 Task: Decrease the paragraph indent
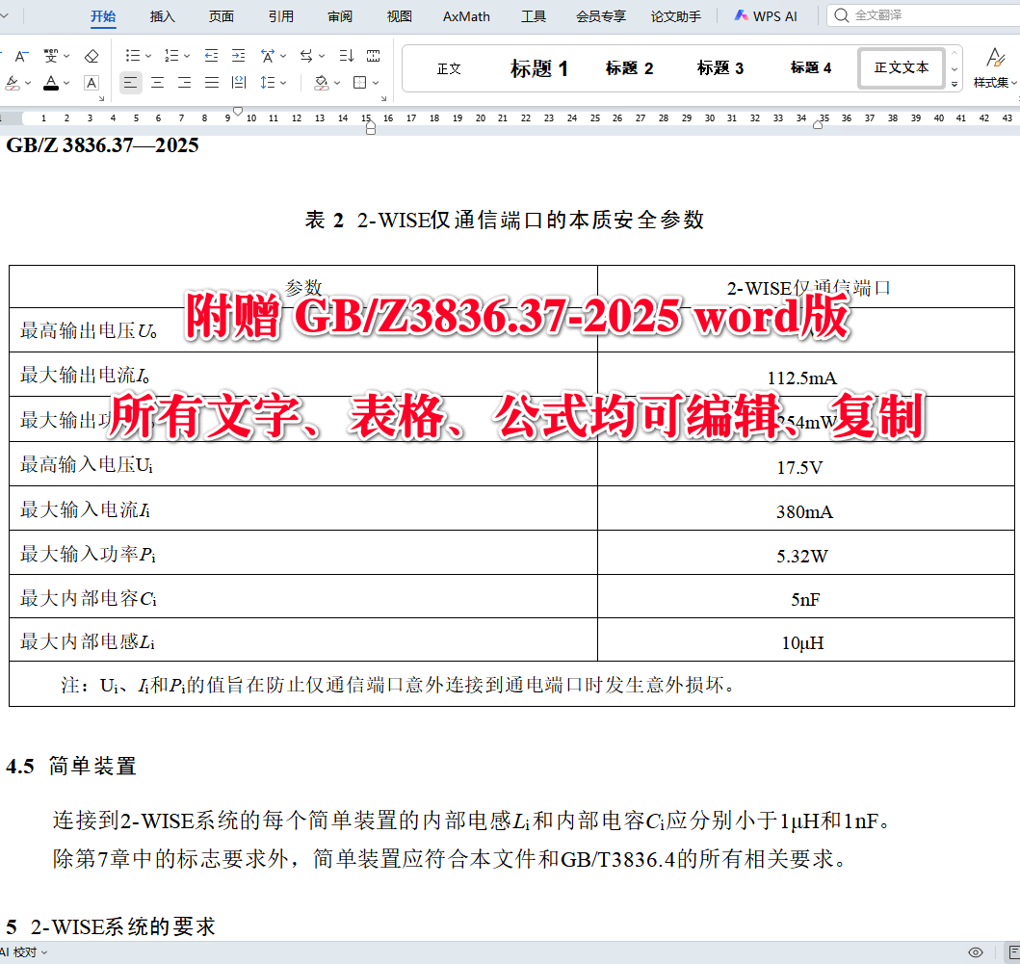[x=211, y=56]
